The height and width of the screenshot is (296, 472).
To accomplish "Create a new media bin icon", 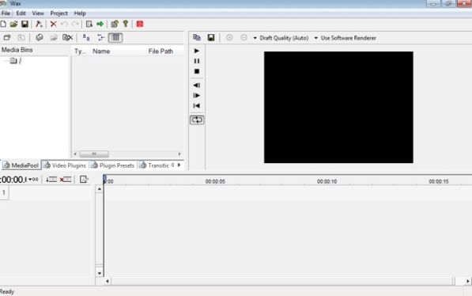I will (x=7, y=38).
